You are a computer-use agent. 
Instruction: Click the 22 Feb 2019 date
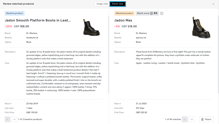(32, 103)
